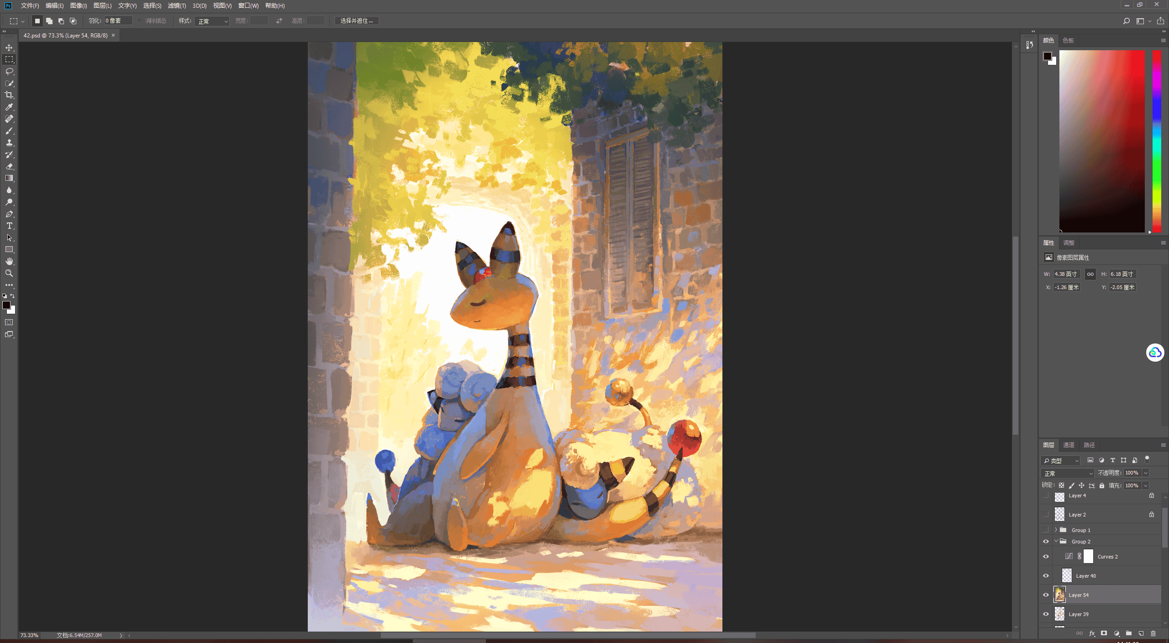Hide the Curves 2 adjustment layer
Viewport: 1169px width, 643px height.
(x=1046, y=557)
